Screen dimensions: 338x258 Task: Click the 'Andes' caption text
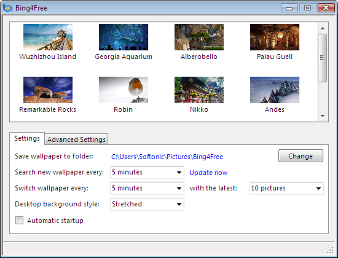pyautogui.click(x=275, y=109)
